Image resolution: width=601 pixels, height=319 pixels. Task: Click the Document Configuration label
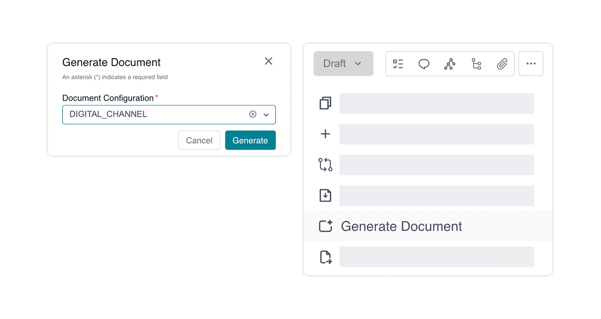click(x=108, y=98)
